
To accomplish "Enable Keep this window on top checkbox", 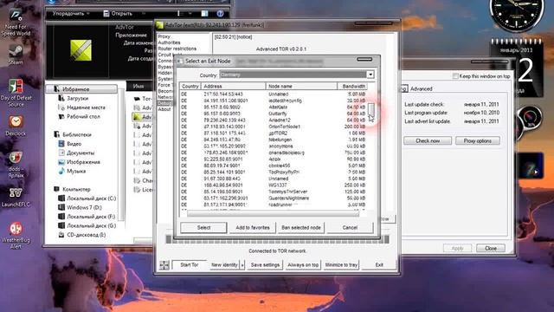I will click(455, 76).
